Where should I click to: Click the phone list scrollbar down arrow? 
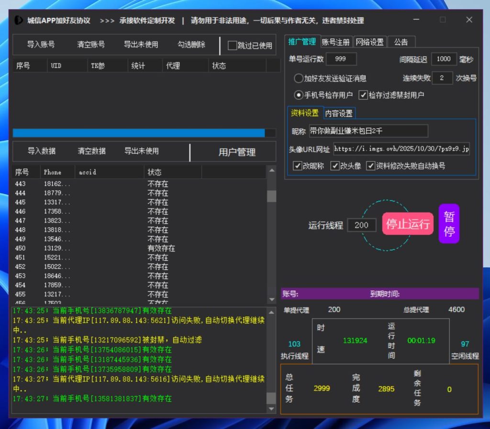click(x=271, y=299)
